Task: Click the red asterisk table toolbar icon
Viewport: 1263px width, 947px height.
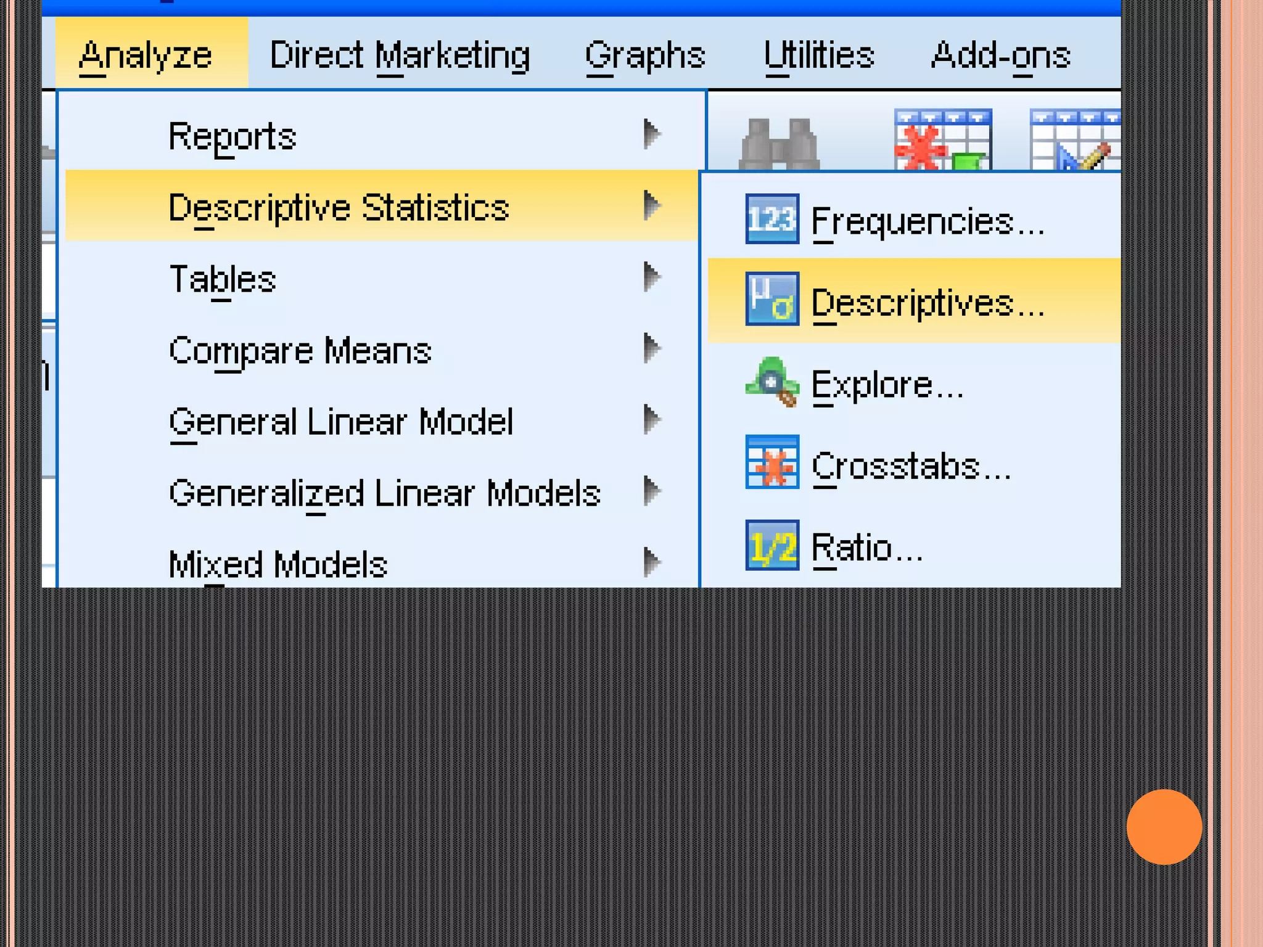Action: (x=942, y=141)
